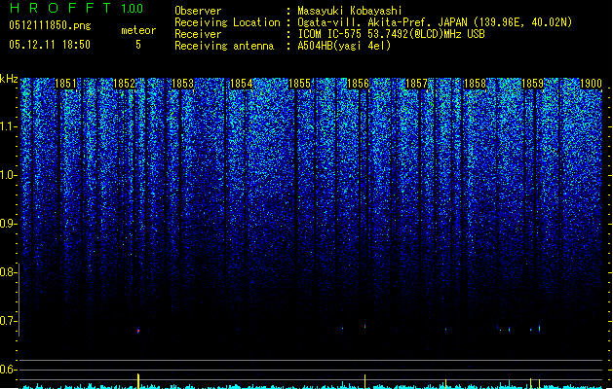Image resolution: width=613 pixels, height=389 pixels.
Task: Click the 'meteor' count label
Action: pos(138,30)
